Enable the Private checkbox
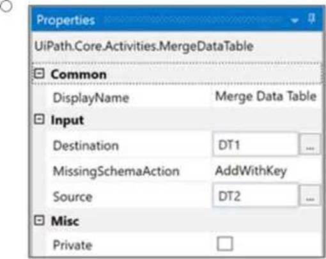 225,244
